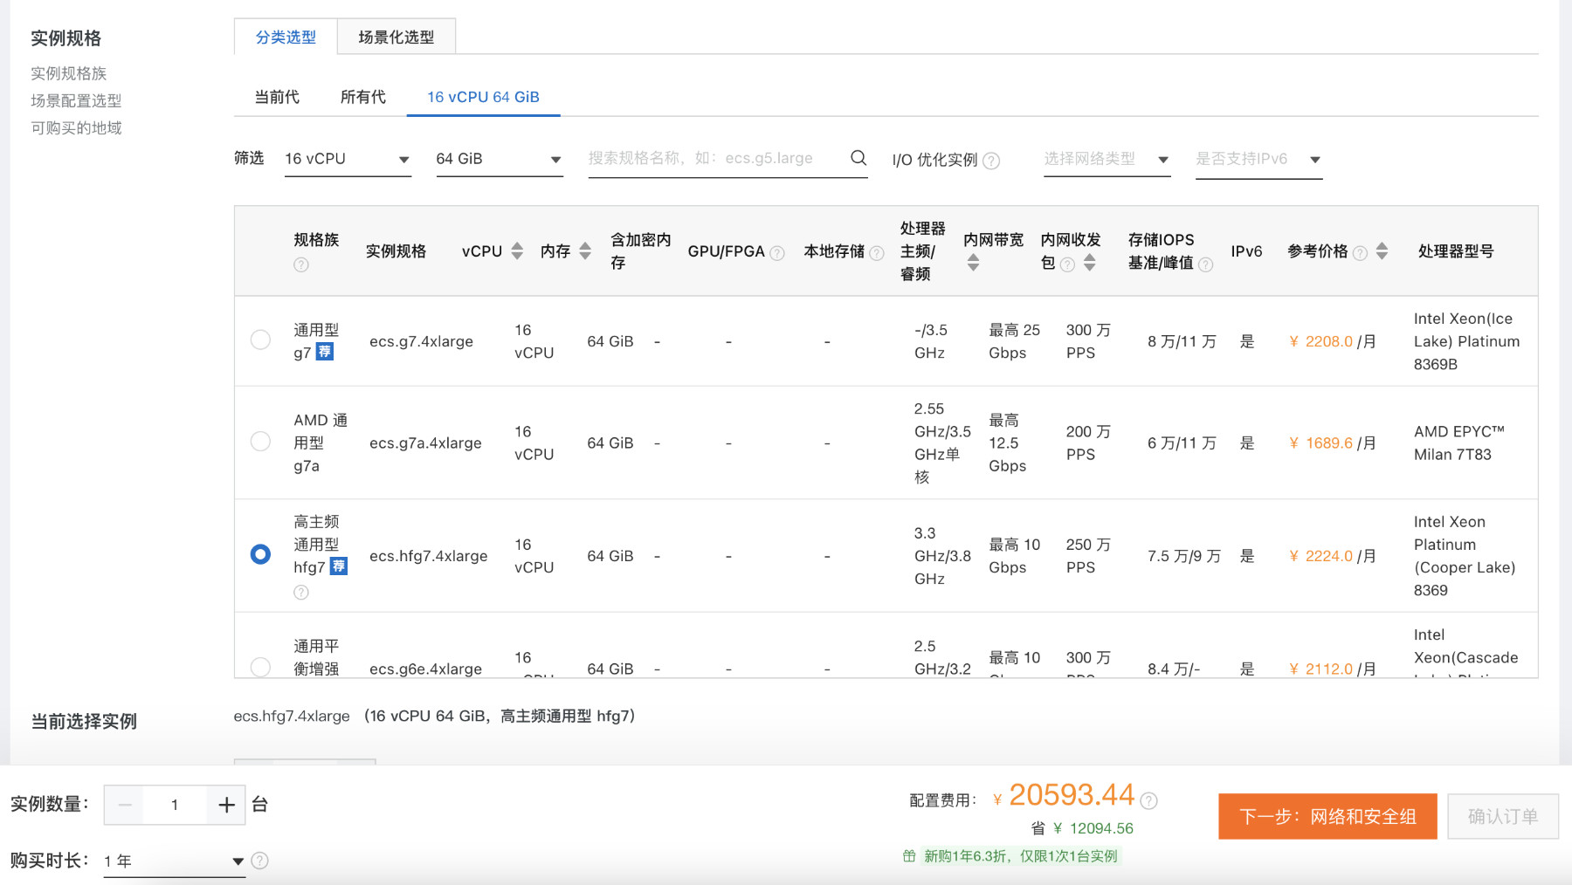Click the ¥ 2208.0 /月 price
This screenshot has height=885, width=1572.
(x=1332, y=341)
